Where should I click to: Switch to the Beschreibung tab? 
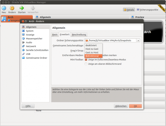coord(79,35)
